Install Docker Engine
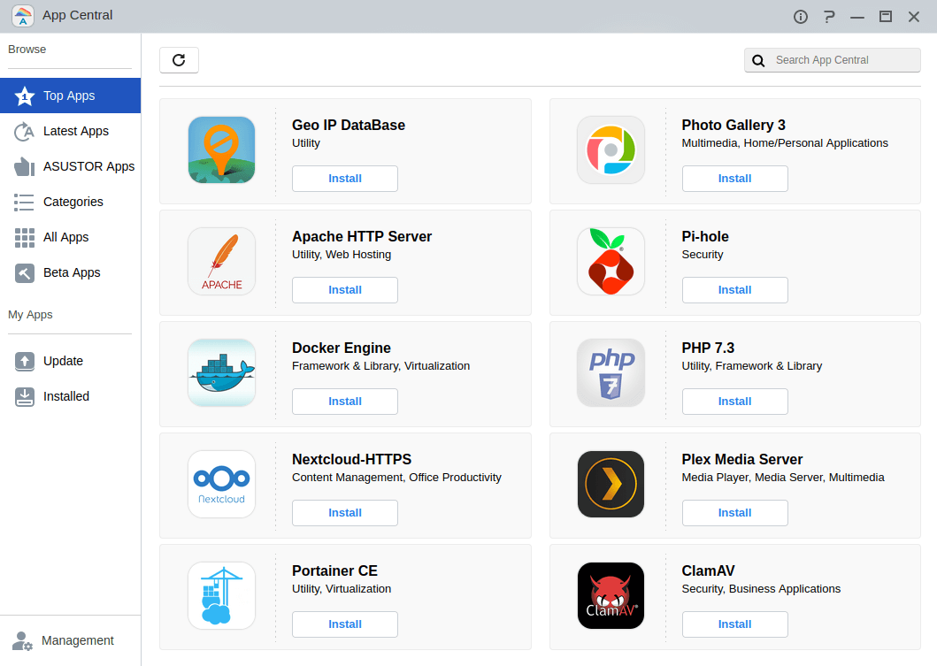 point(345,402)
